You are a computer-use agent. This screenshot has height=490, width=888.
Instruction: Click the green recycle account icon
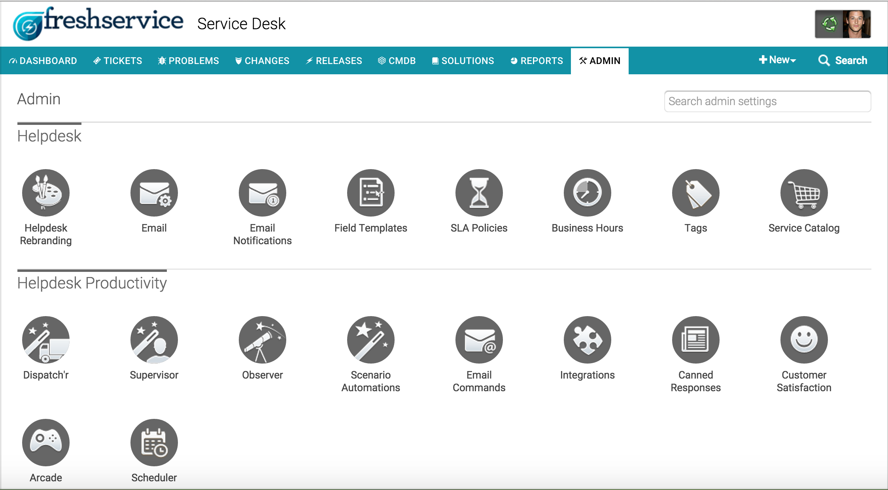pos(829,24)
